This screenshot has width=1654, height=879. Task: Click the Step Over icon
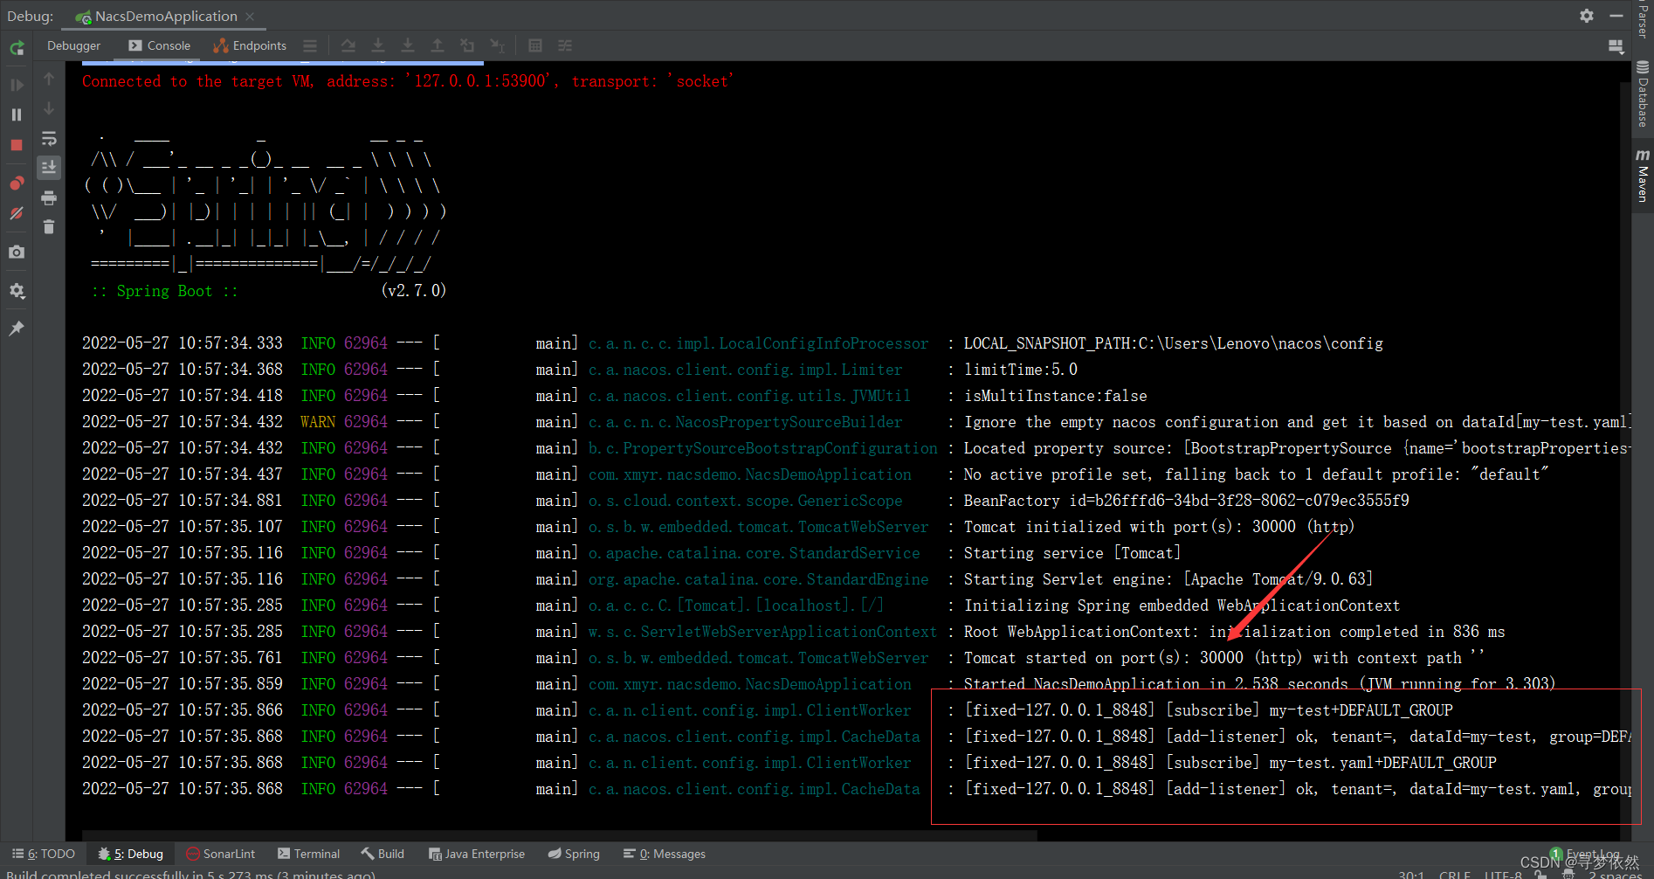click(348, 45)
